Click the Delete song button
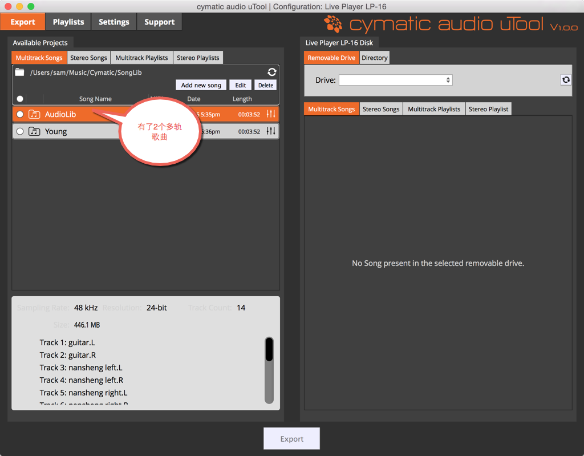The image size is (584, 456). (x=266, y=85)
